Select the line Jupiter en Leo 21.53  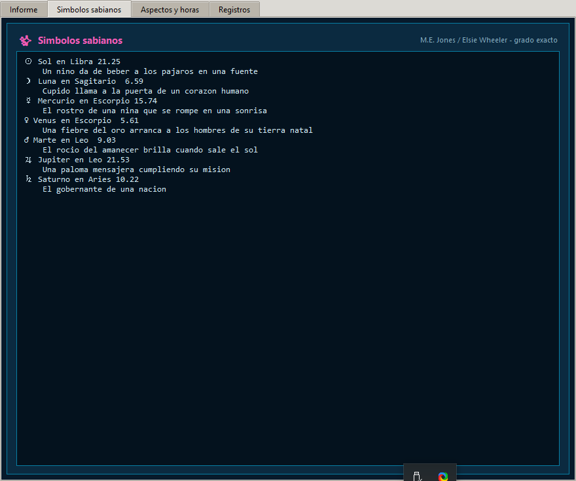pyautogui.click(x=84, y=160)
